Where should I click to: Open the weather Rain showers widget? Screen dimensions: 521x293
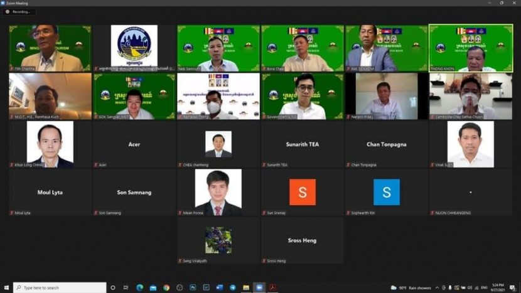[411, 287]
